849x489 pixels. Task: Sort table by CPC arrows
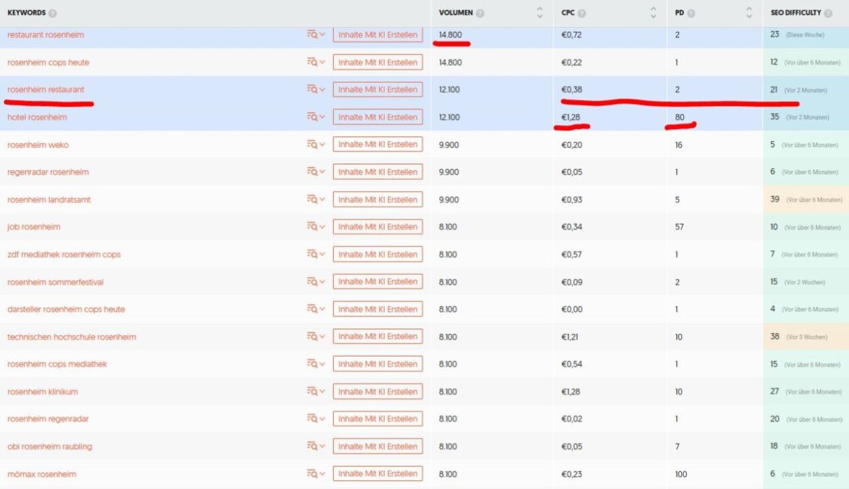[653, 13]
